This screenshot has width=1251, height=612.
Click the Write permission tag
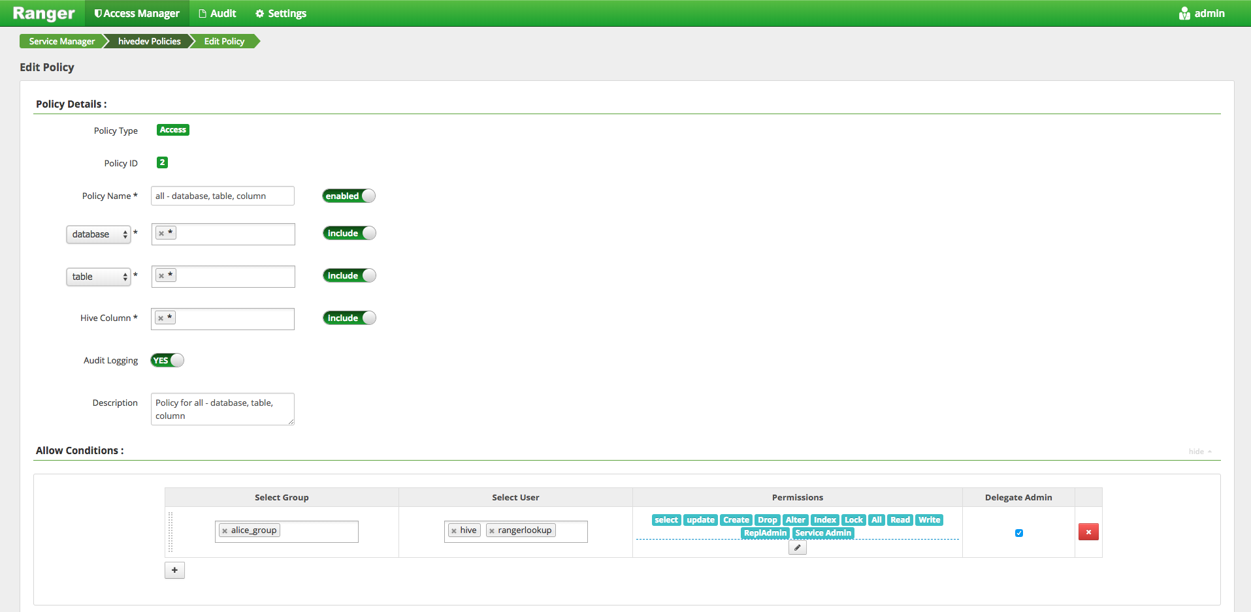930,520
